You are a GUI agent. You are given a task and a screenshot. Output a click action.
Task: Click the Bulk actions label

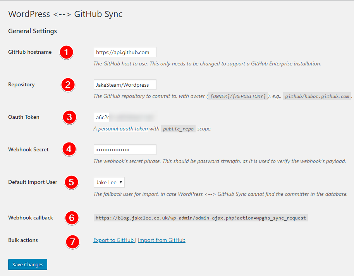pyautogui.click(x=23, y=240)
